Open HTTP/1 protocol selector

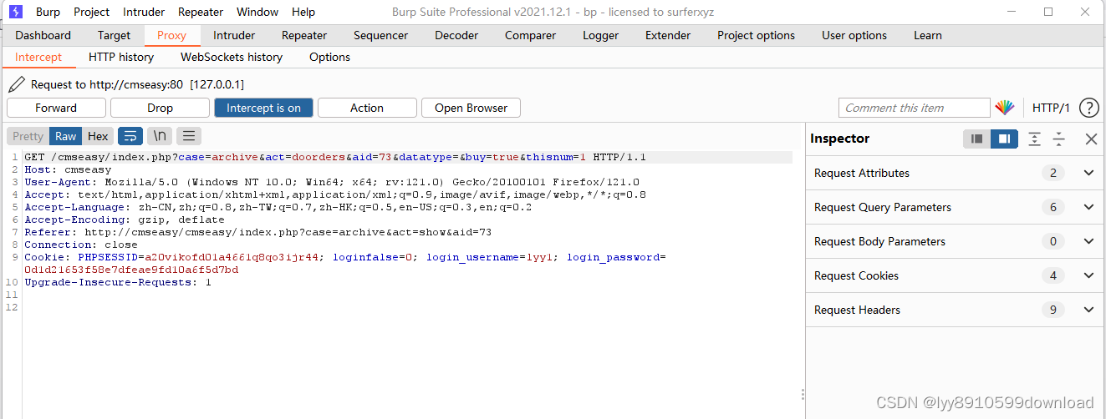coord(1051,108)
